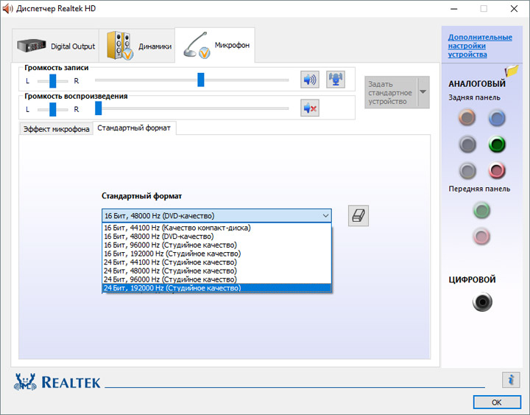Choose 24 Бит, 44100 Hz option

[216, 262]
